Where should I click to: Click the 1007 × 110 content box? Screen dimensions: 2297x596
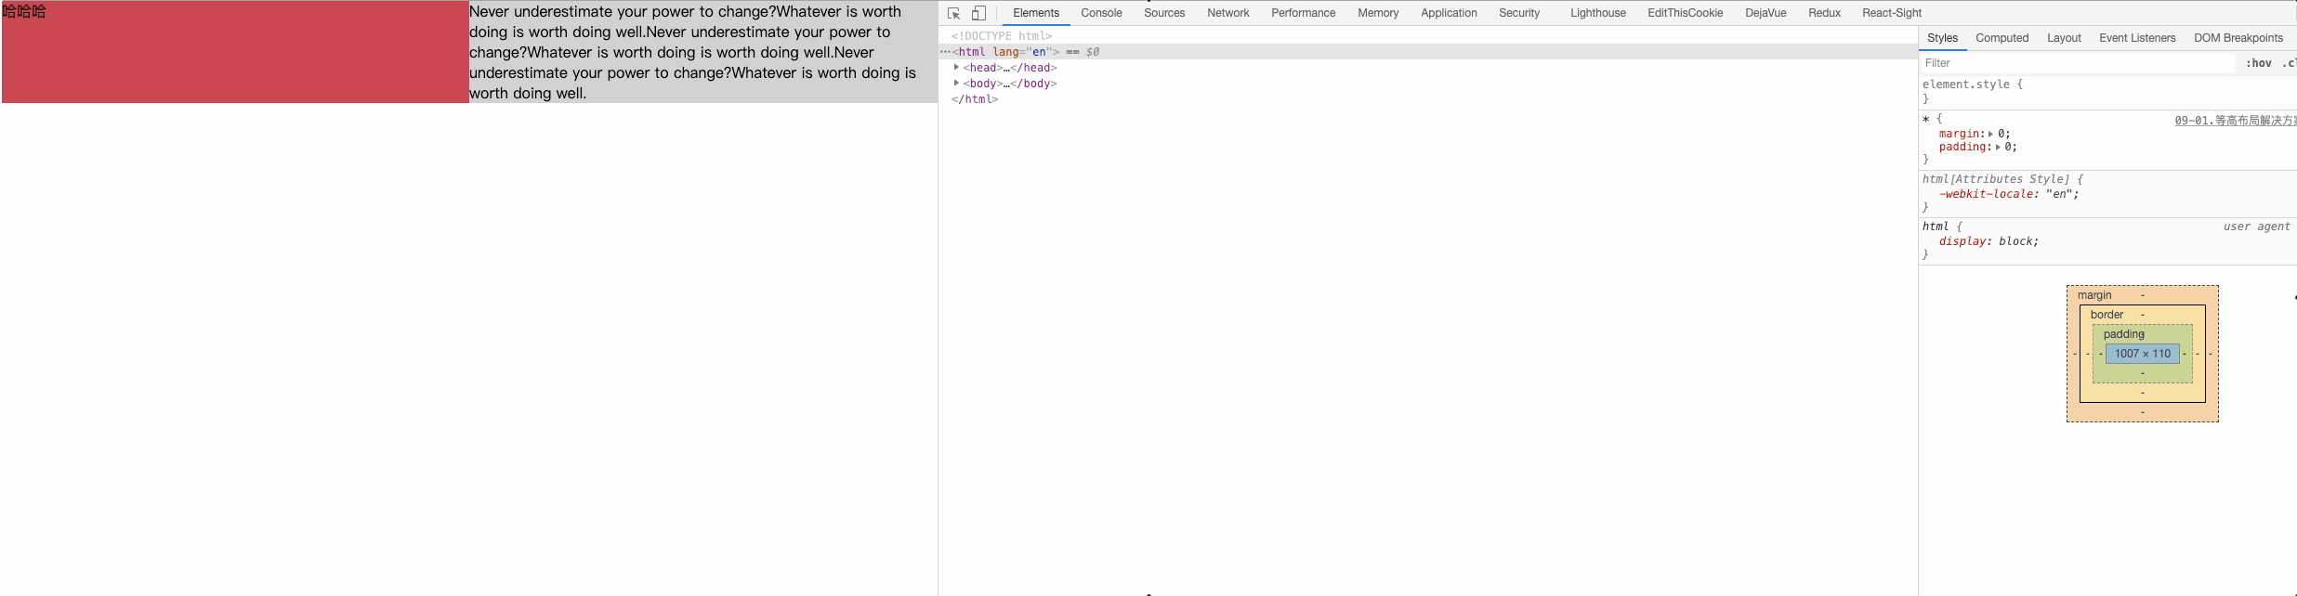(2142, 354)
